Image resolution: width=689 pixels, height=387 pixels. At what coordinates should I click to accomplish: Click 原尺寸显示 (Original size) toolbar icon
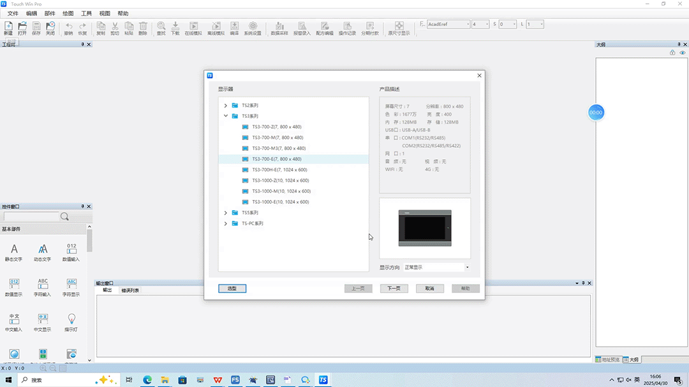coord(399,29)
